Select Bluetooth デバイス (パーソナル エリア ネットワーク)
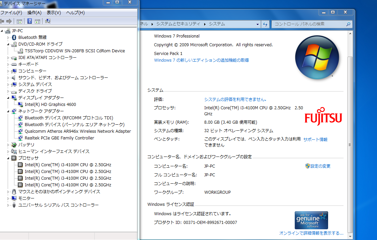Viewport: 377px width, 240px height. 75,125
